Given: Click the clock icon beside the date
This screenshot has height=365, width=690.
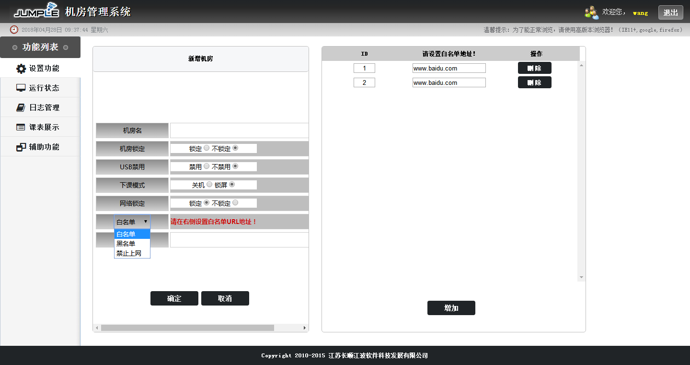Looking at the screenshot, I should [x=14, y=30].
